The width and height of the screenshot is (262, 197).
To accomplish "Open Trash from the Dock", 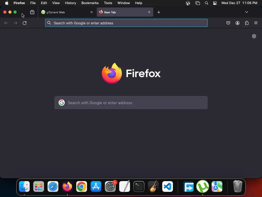I will [x=237, y=186].
